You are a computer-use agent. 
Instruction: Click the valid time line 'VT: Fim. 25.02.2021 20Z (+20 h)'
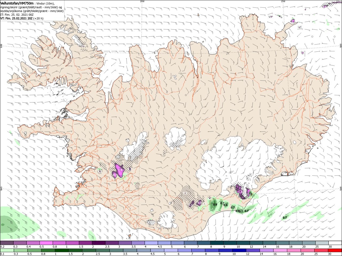22,19
